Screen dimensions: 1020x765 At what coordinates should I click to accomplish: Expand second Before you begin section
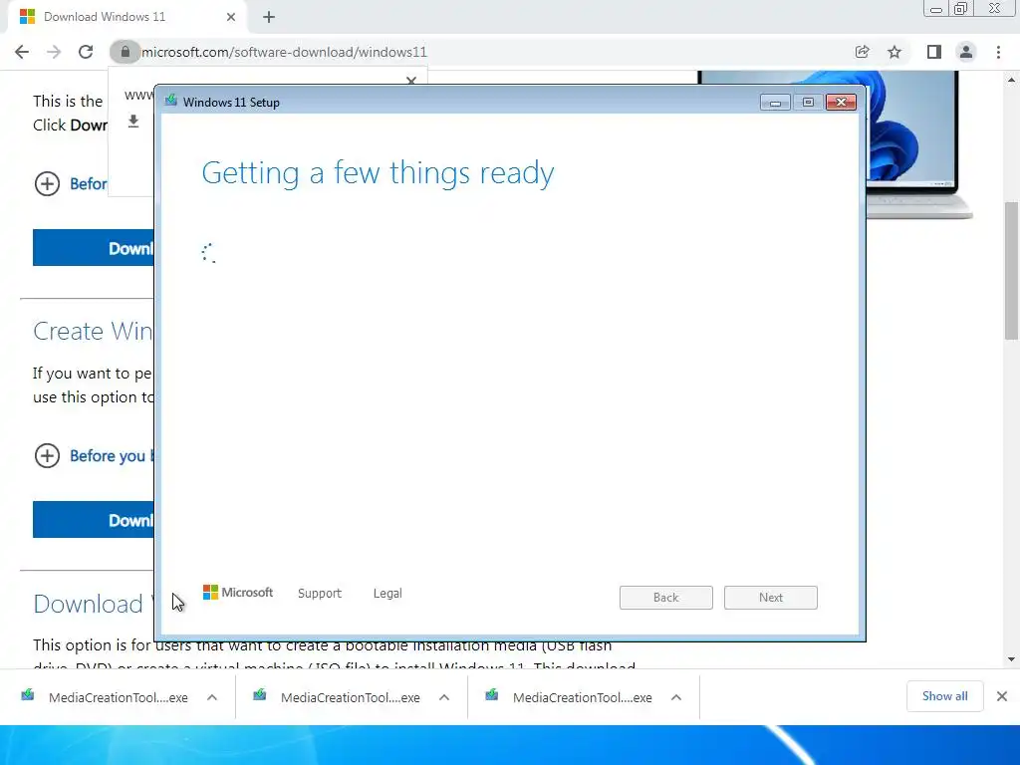tap(94, 456)
